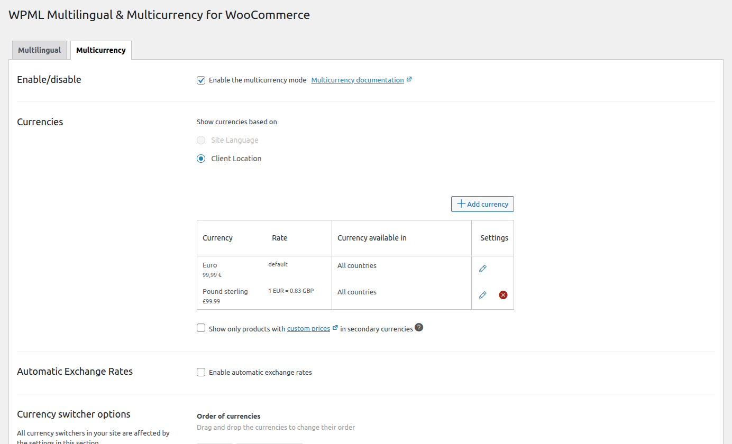Enable automatic exchange rates
Screen dimensions: 732x444
point(201,372)
